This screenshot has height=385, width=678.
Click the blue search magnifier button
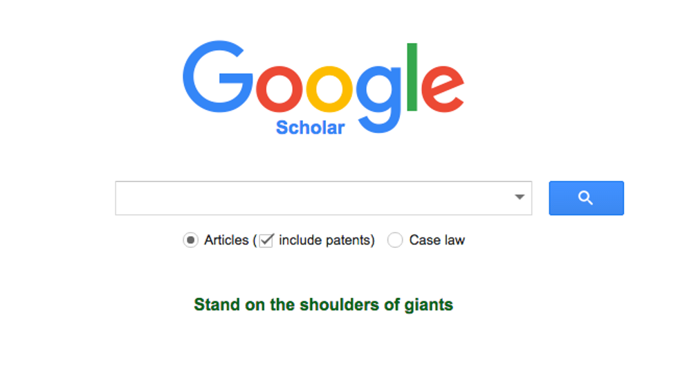(x=586, y=198)
